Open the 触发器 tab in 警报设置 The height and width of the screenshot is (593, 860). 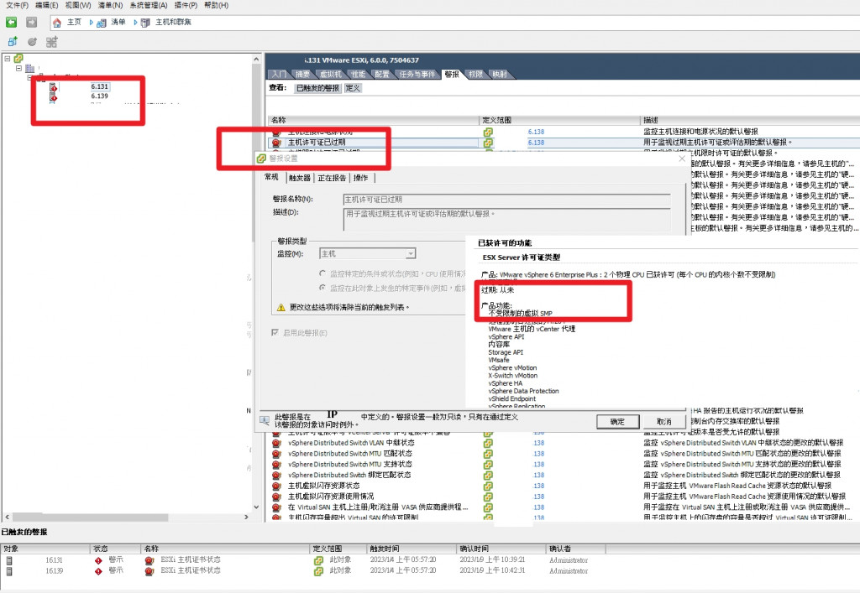tap(300, 178)
